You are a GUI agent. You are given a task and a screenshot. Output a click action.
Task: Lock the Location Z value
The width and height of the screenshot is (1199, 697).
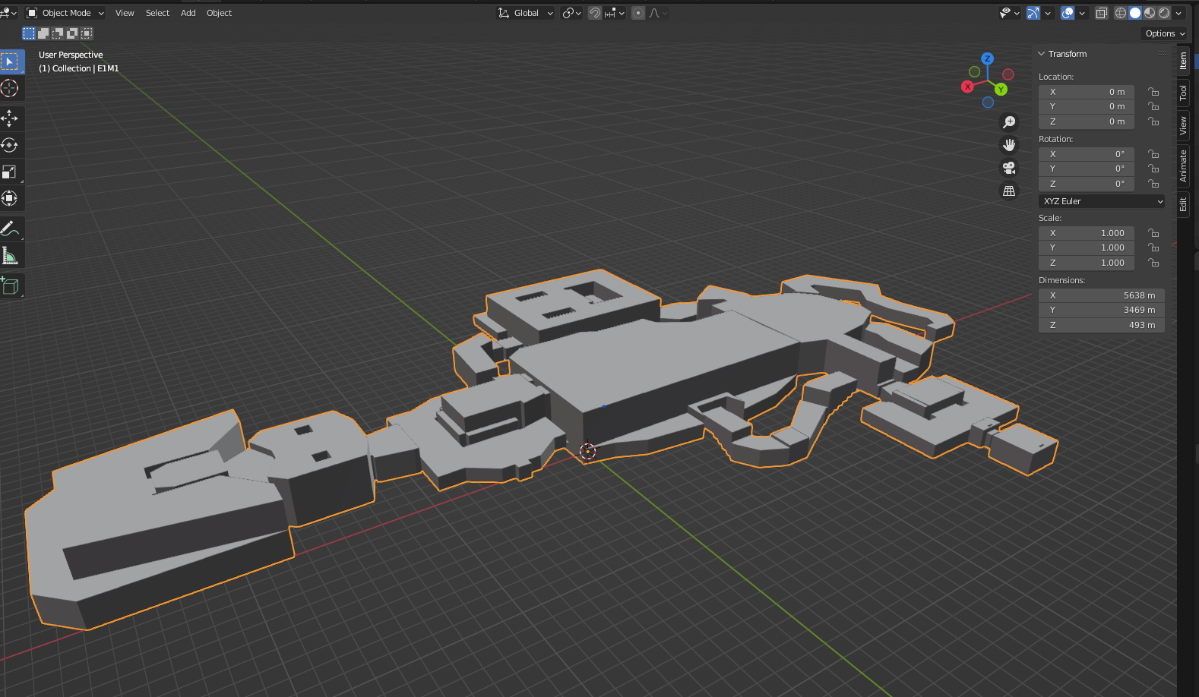coord(1153,121)
